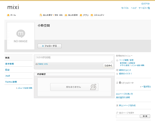Click the 内容確認 section header

74,74
